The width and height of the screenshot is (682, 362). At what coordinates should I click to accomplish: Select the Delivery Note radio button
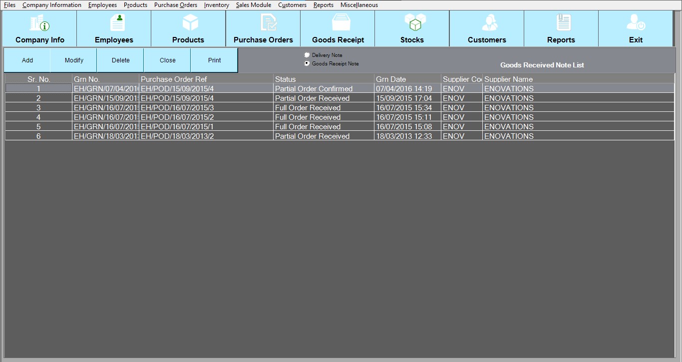pos(307,55)
